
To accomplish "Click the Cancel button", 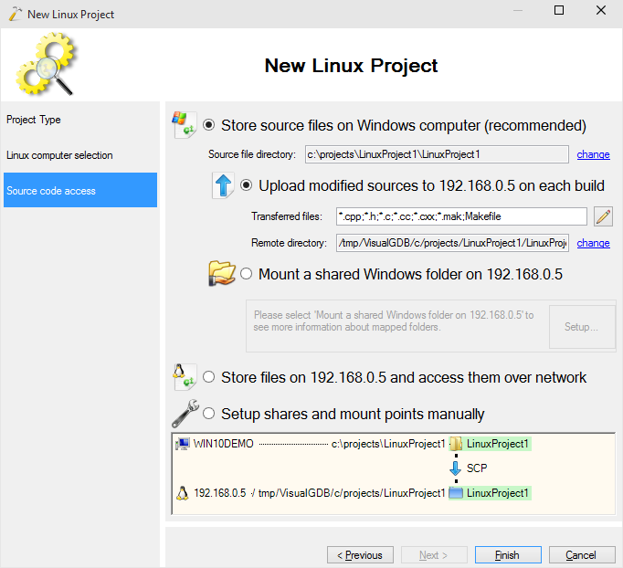I will [582, 555].
